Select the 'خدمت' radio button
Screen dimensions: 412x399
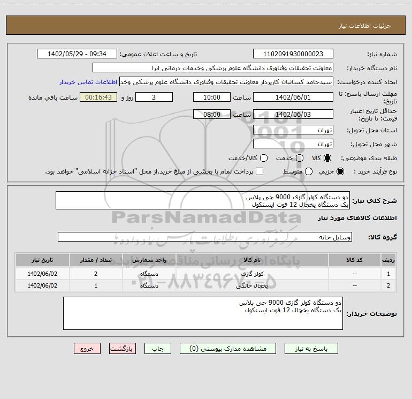pyautogui.click(x=300, y=158)
